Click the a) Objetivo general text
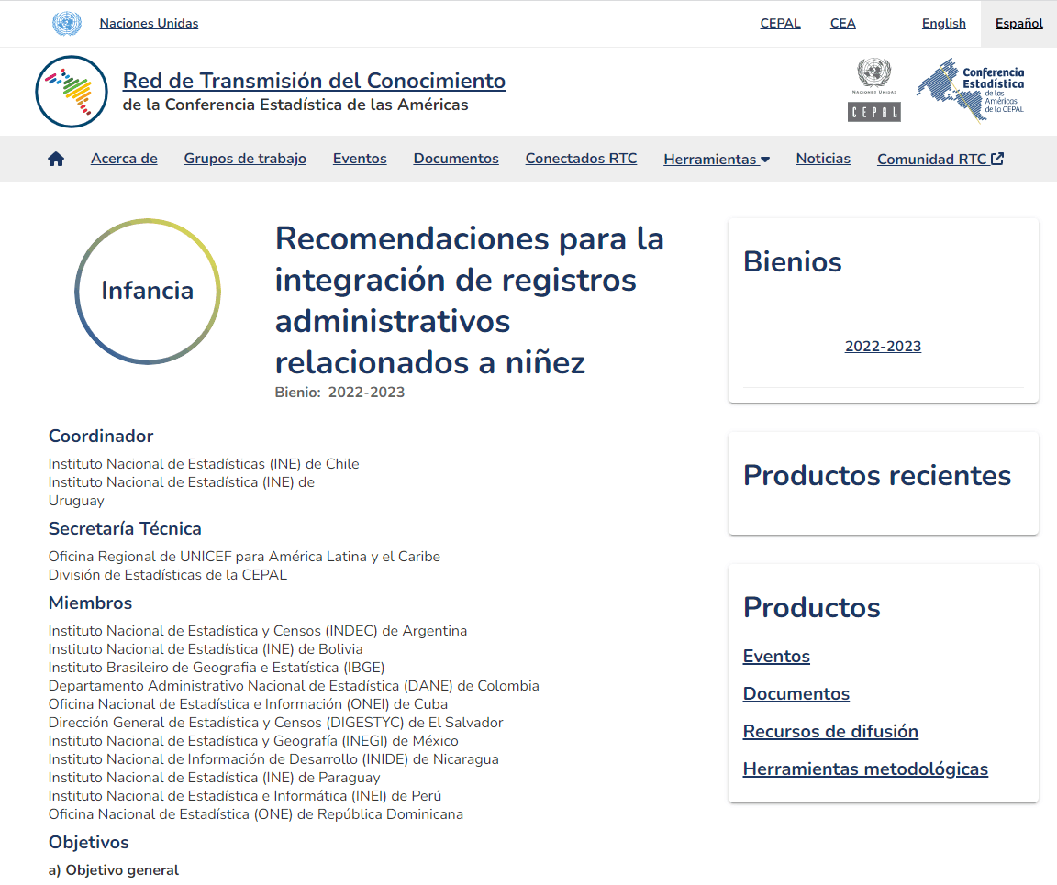Image resolution: width=1057 pixels, height=885 pixels. (x=114, y=870)
